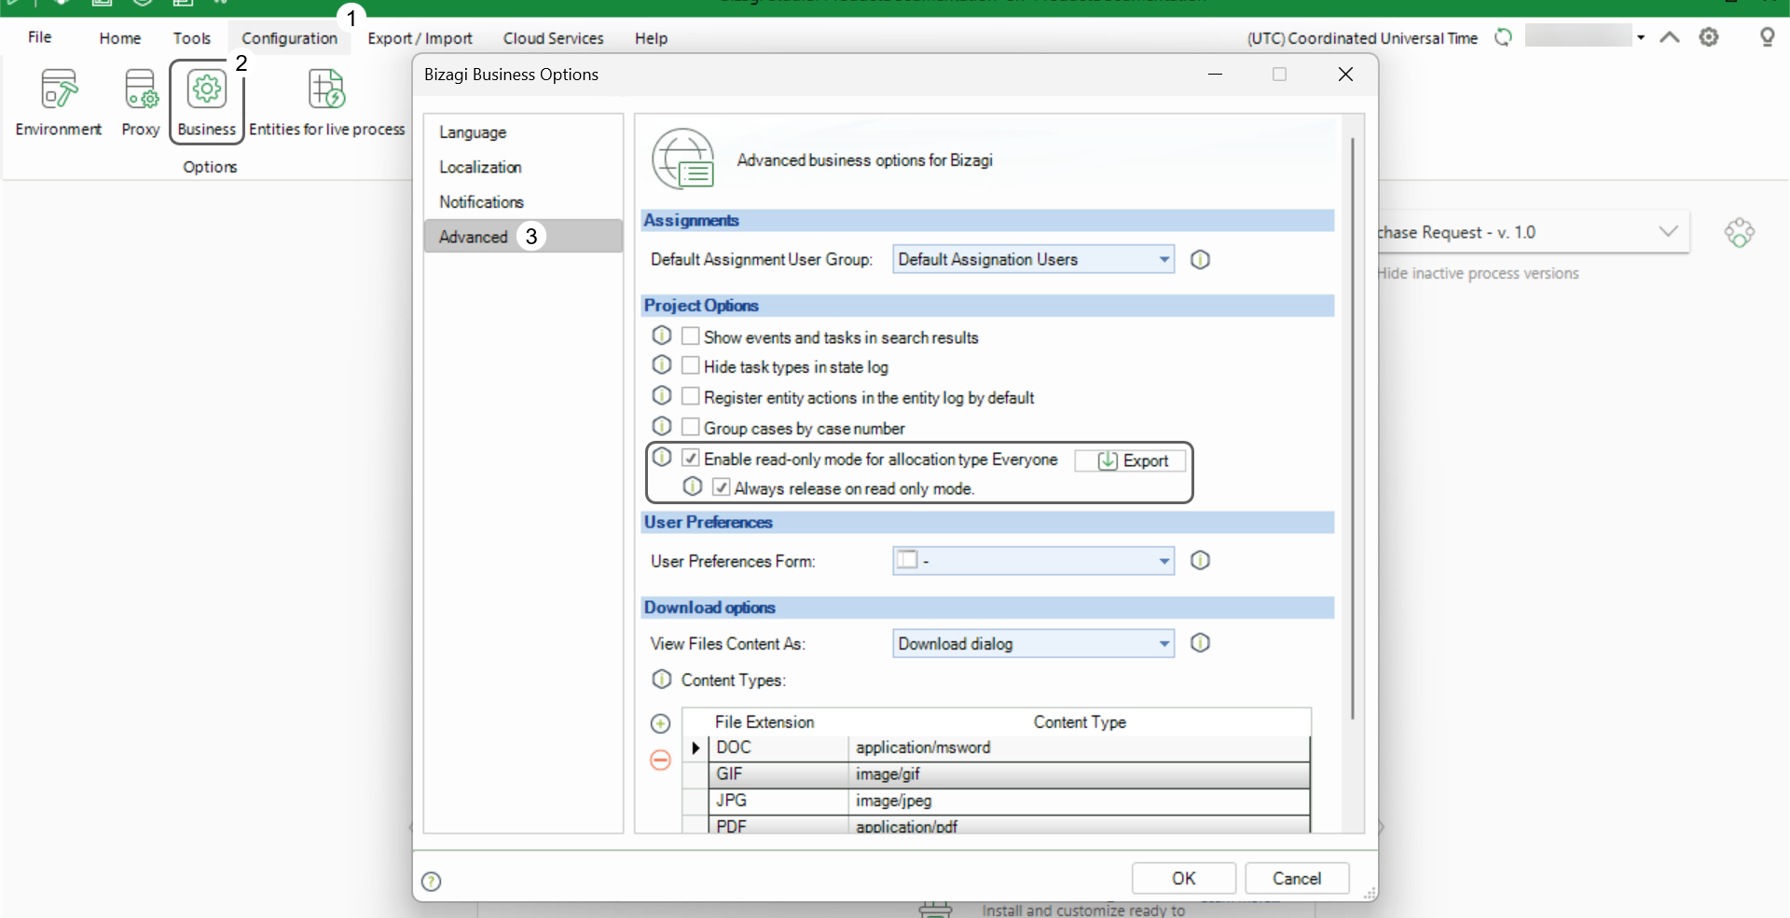Select the GIF file extension cell
The height and width of the screenshot is (918, 1790).
click(779, 774)
